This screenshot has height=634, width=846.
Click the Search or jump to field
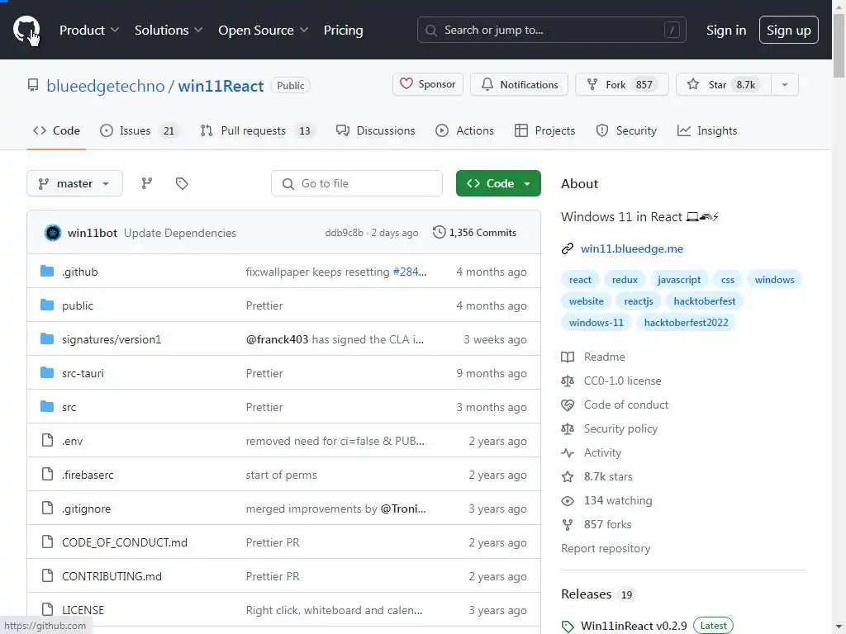point(551,31)
